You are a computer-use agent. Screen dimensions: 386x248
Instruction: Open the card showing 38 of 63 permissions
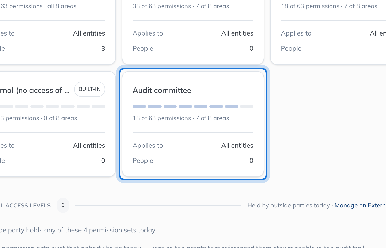[x=193, y=32]
